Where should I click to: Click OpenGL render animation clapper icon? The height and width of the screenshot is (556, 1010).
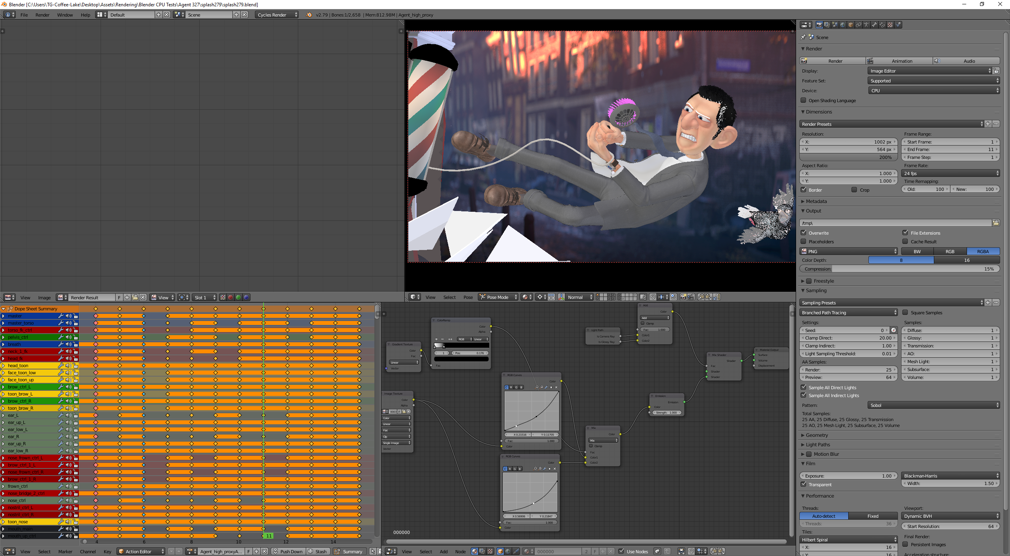point(691,297)
